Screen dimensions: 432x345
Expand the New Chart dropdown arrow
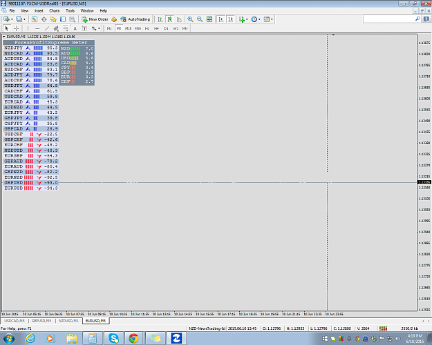pos(12,19)
